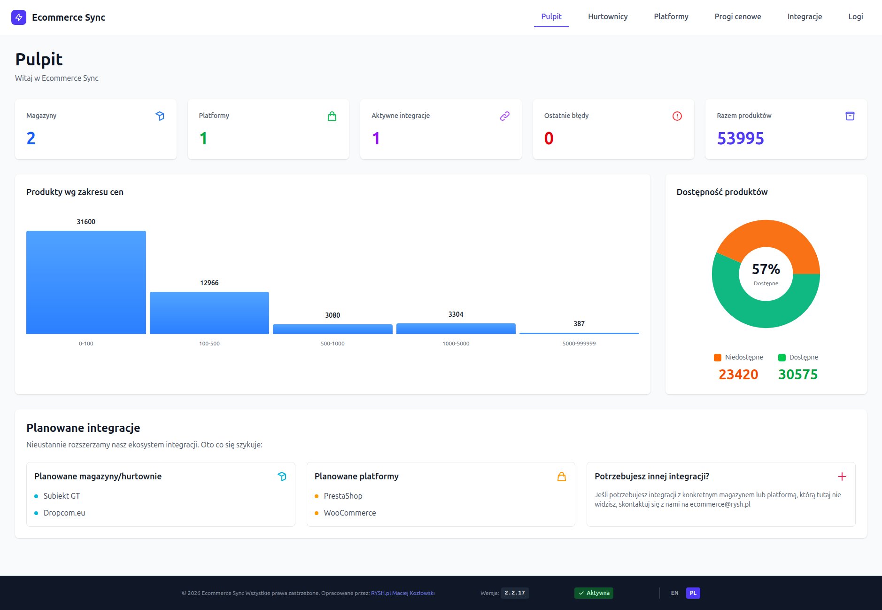Image resolution: width=882 pixels, height=610 pixels.
Task: Switch language to EN
Action: point(675,593)
